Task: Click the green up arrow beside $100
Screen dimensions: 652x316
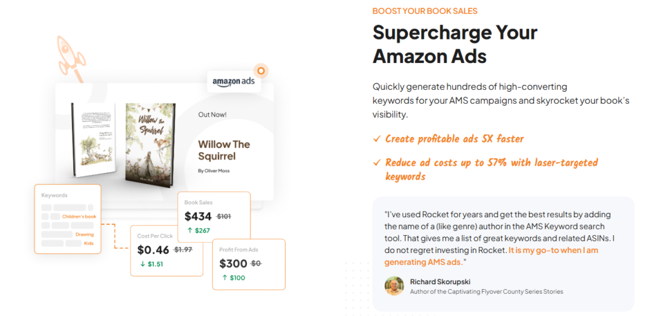Action: 225,278
